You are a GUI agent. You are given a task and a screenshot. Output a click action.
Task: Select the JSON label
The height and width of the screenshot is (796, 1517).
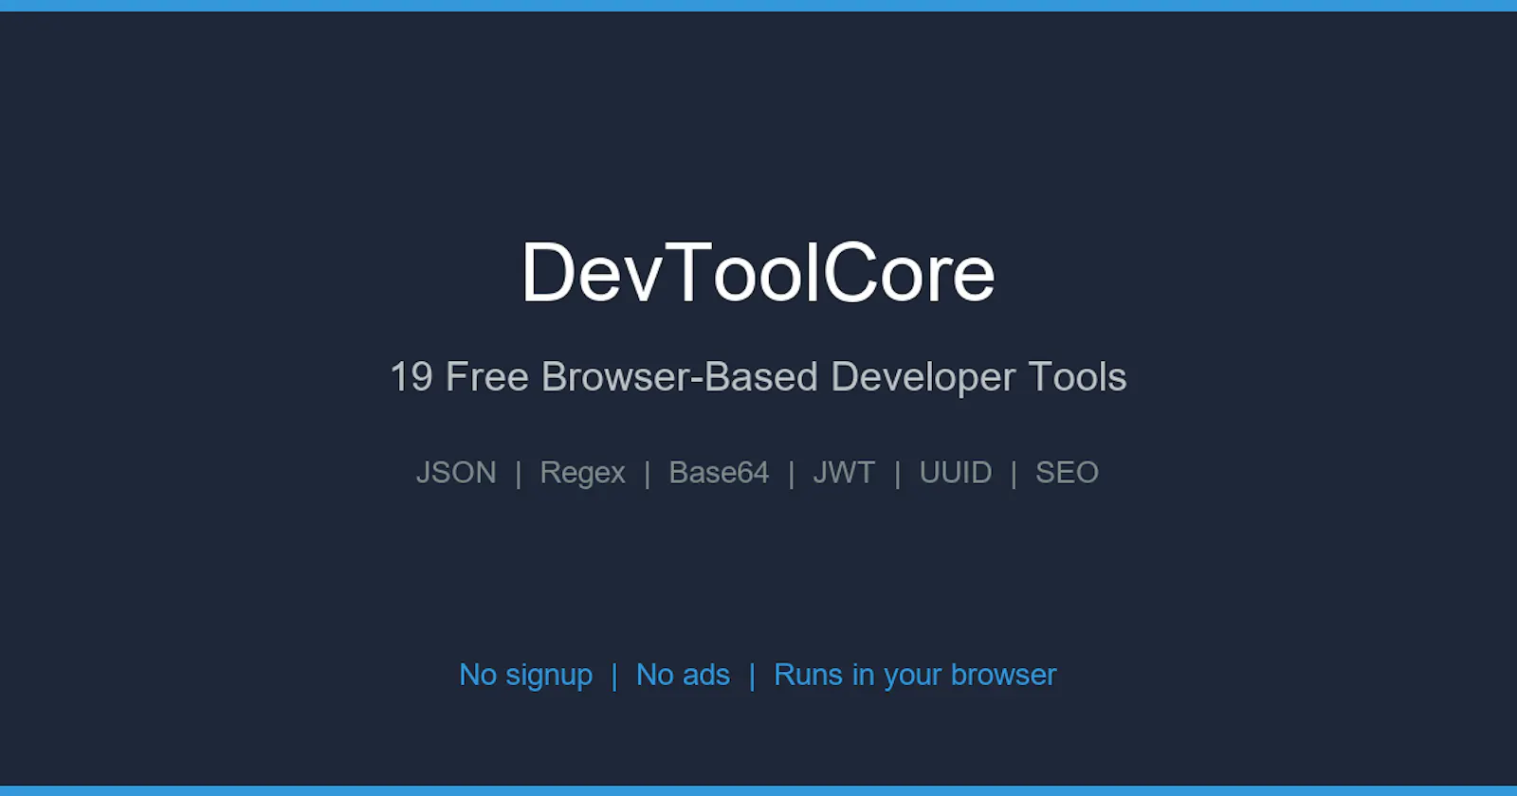coord(456,472)
